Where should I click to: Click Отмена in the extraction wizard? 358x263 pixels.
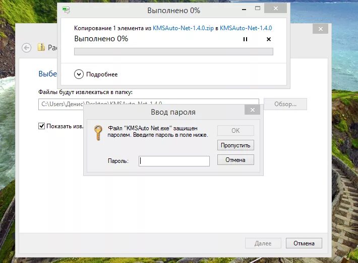(304, 243)
